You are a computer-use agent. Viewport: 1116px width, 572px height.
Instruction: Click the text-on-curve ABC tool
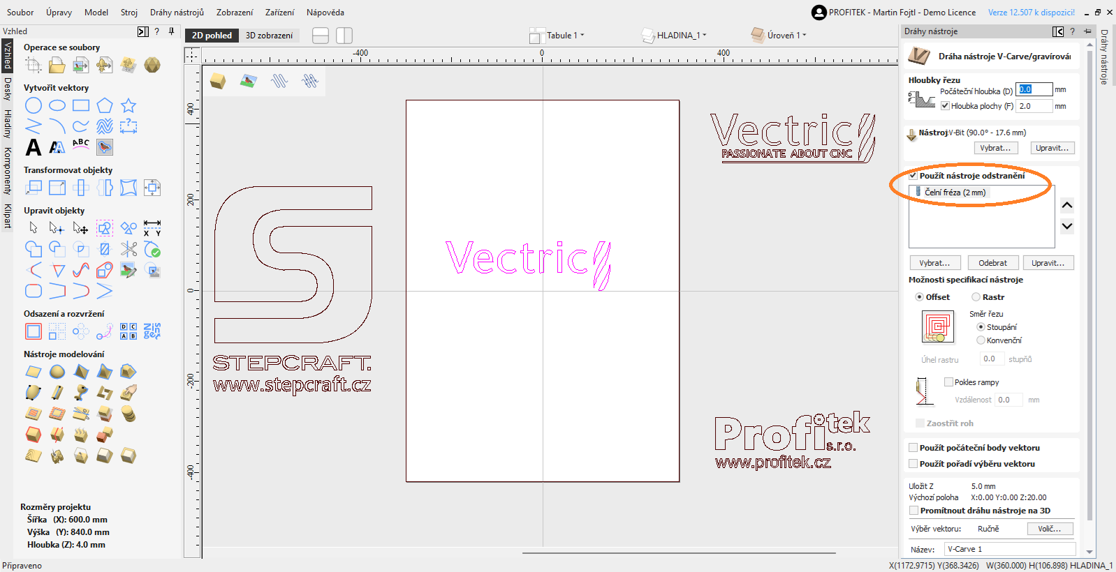81,145
